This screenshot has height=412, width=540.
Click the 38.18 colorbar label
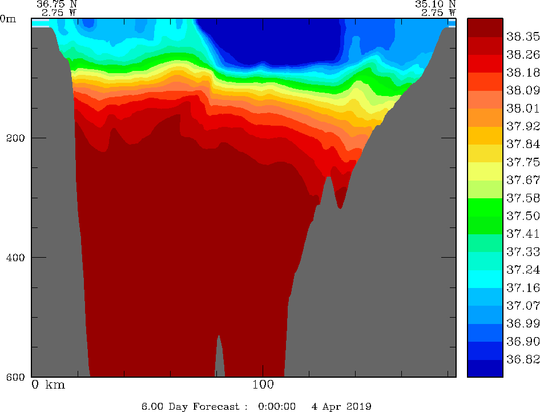pyautogui.click(x=523, y=73)
